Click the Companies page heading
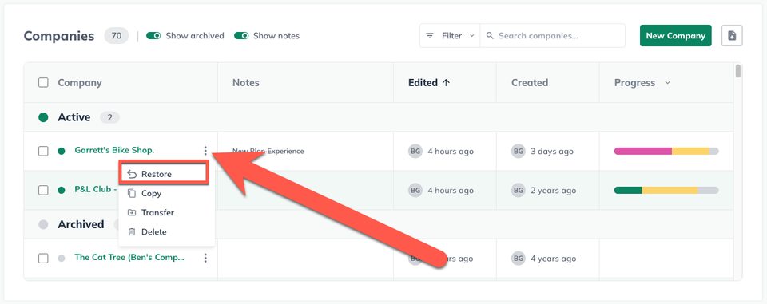 59,36
